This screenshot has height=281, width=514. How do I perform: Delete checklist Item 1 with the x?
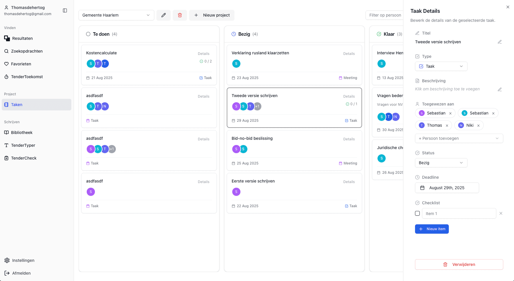click(501, 213)
